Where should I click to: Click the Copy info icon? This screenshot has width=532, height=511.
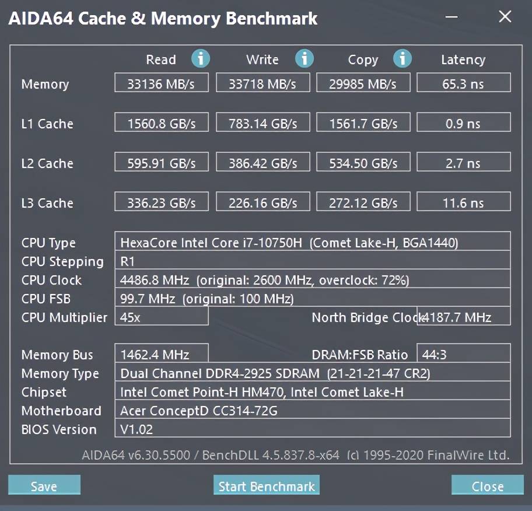pos(402,58)
